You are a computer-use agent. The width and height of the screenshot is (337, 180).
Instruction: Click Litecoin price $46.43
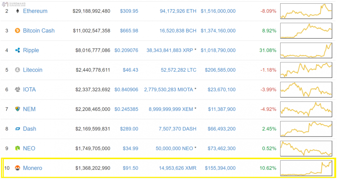tap(131, 70)
